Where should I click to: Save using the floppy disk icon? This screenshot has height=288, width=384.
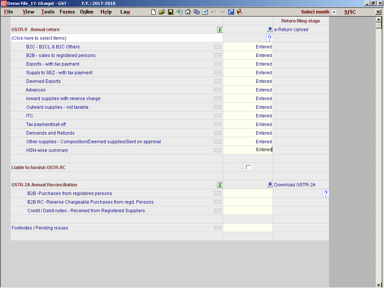point(170,12)
